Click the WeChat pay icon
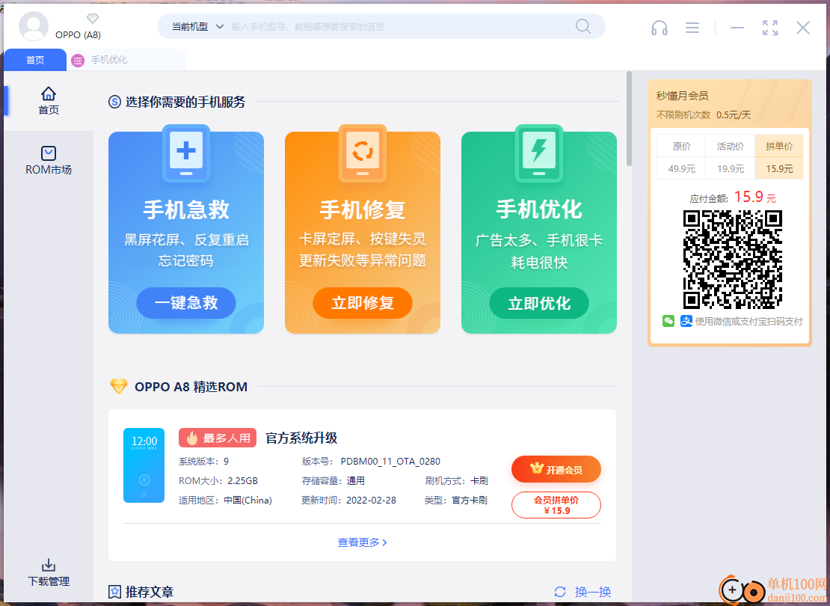830x606 pixels. coord(668,321)
